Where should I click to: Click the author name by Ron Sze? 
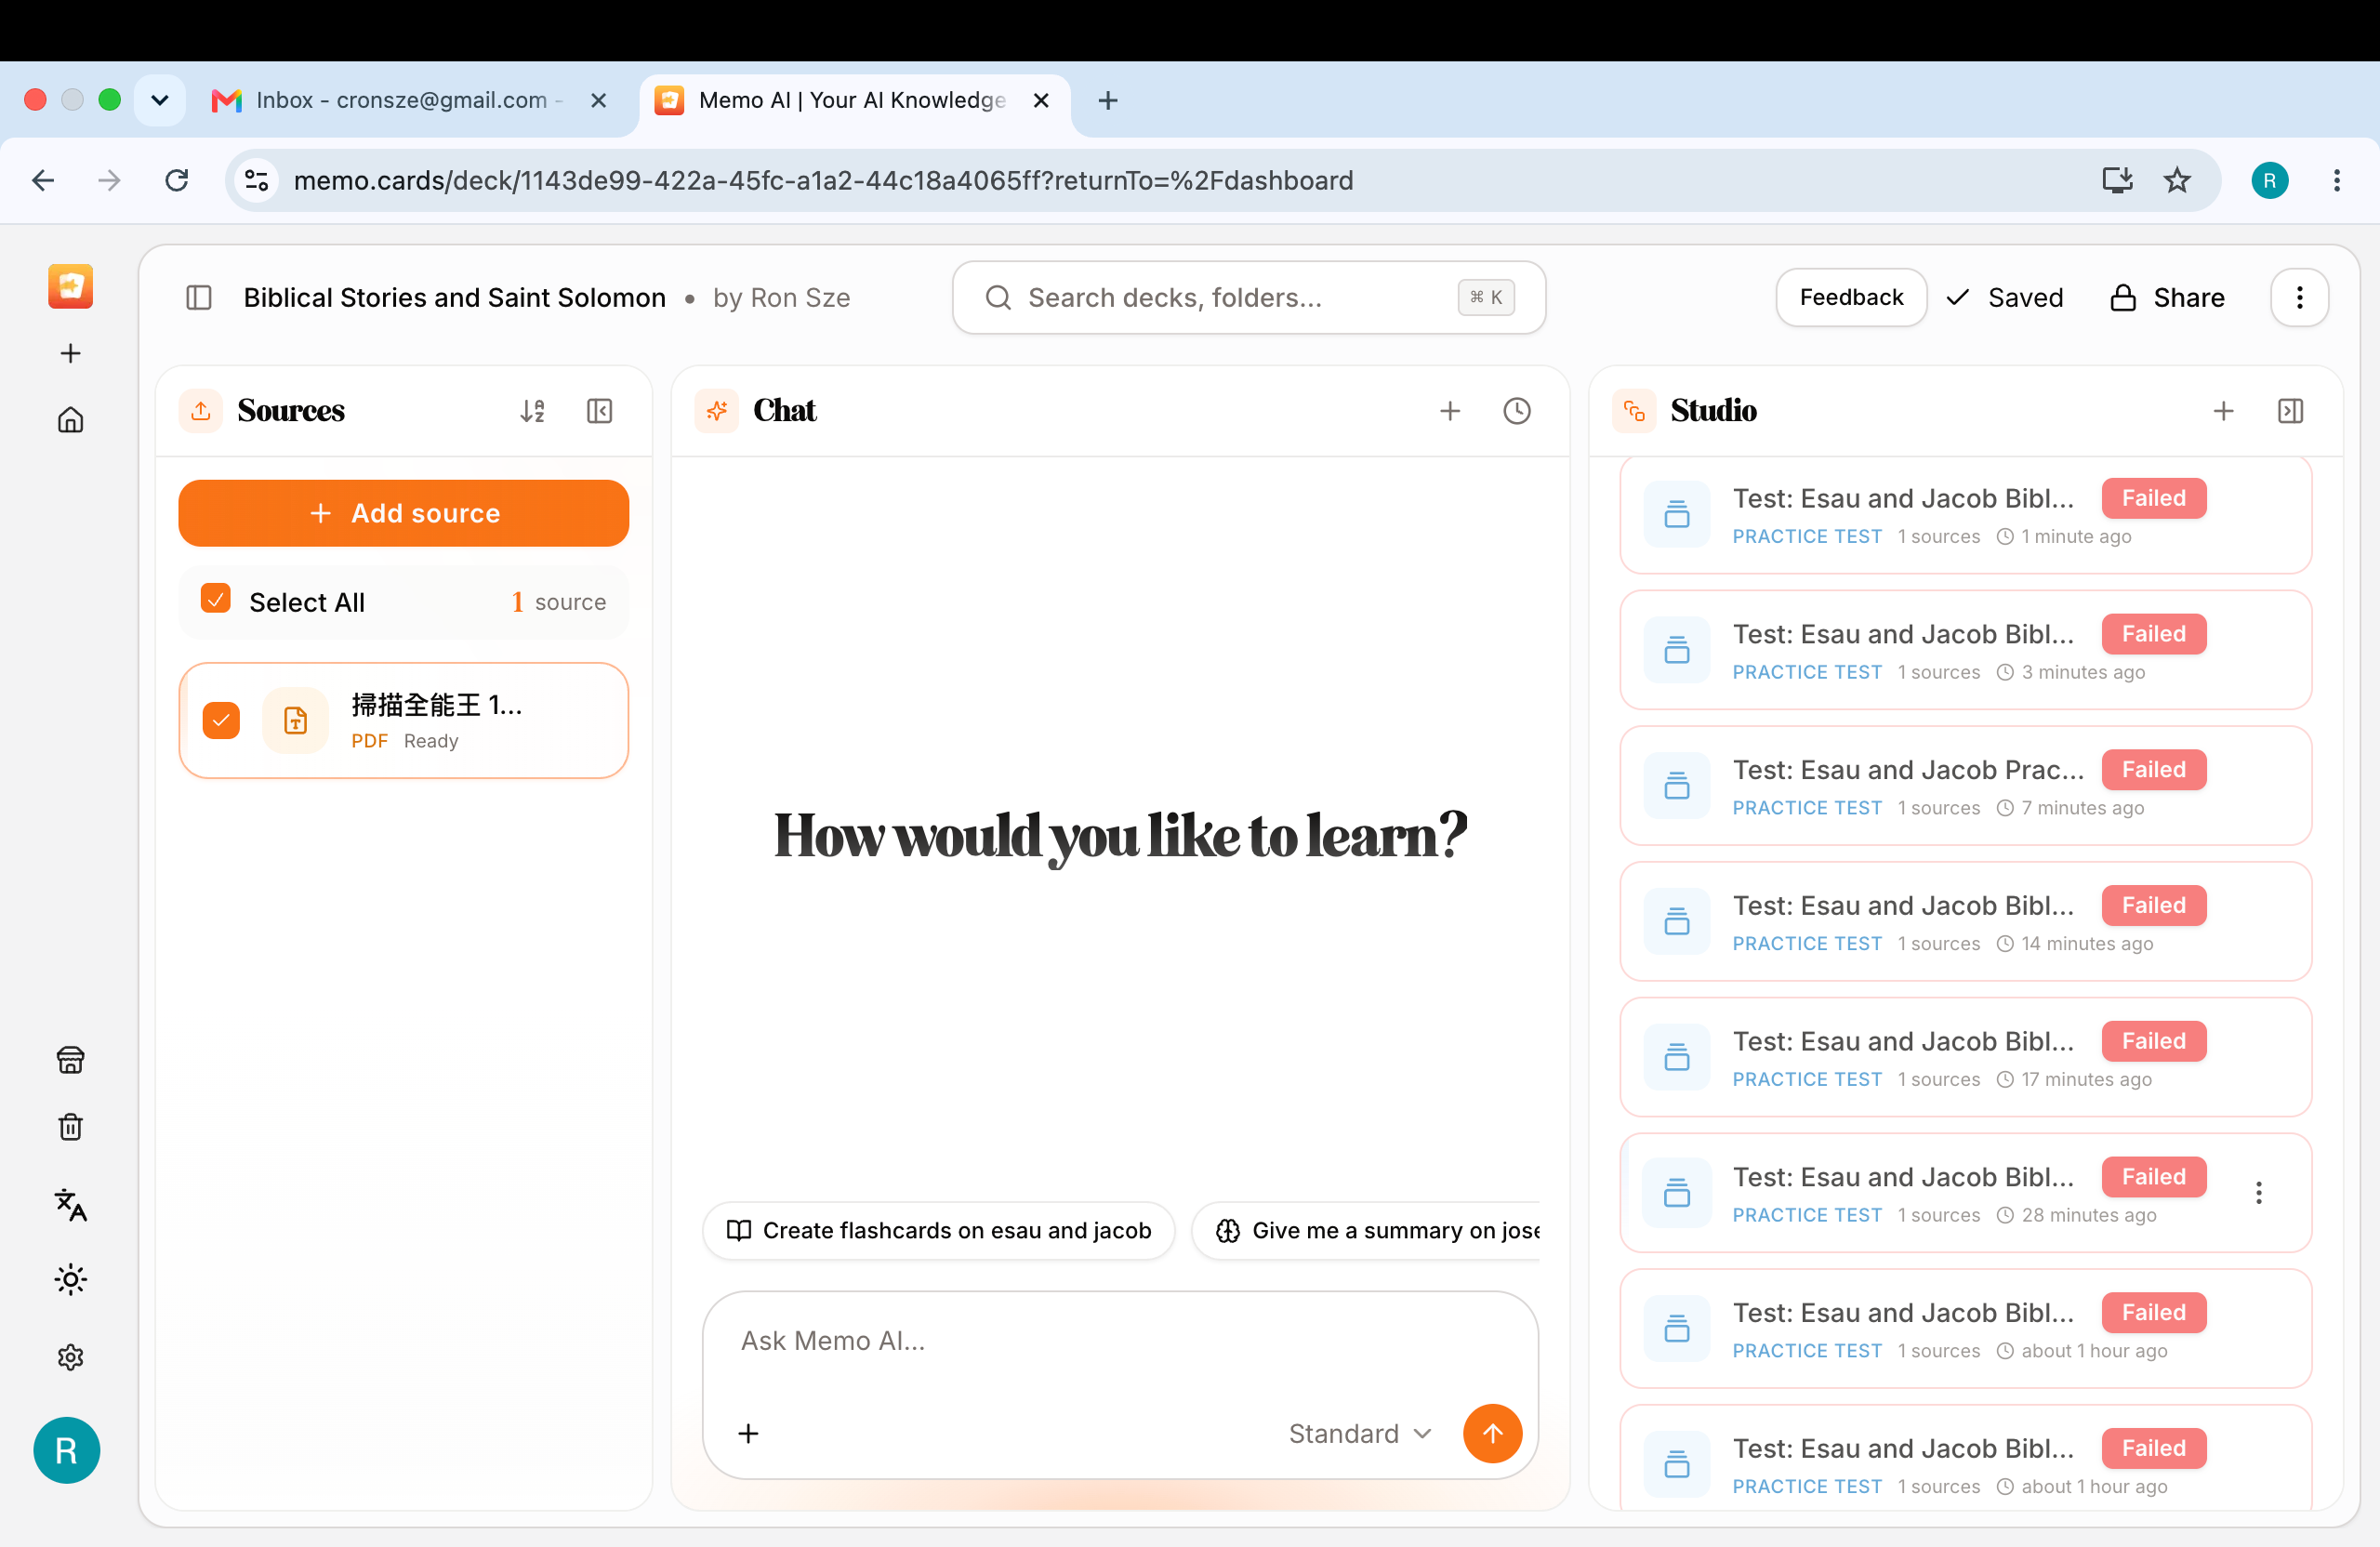[781, 298]
